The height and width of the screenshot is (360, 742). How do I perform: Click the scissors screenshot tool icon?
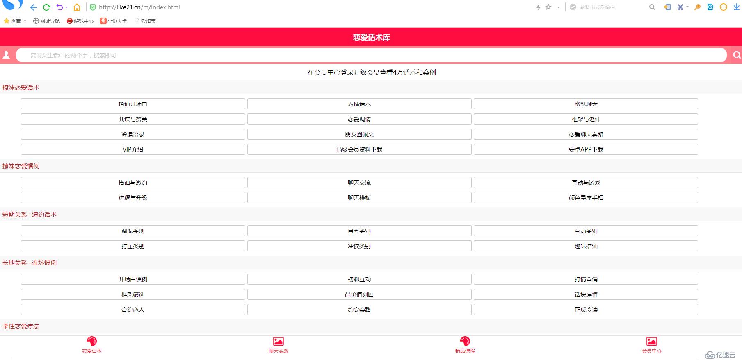tap(680, 7)
